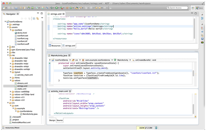Click Collapse All icon in Navigator
This screenshot has width=207, height=132.
34,19
